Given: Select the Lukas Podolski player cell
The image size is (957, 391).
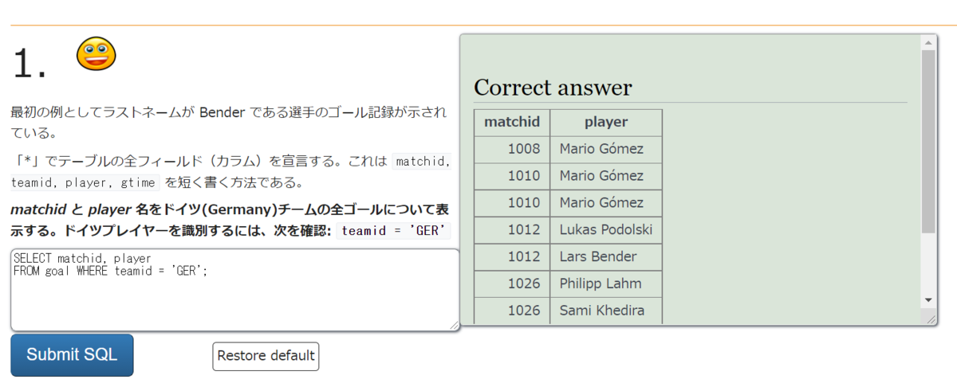Looking at the screenshot, I should point(606,230).
